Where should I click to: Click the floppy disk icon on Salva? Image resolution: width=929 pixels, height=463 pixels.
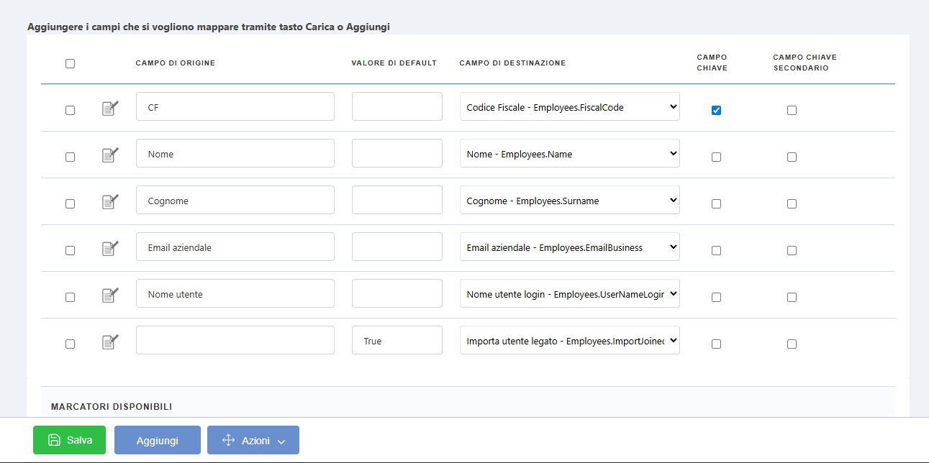54,440
